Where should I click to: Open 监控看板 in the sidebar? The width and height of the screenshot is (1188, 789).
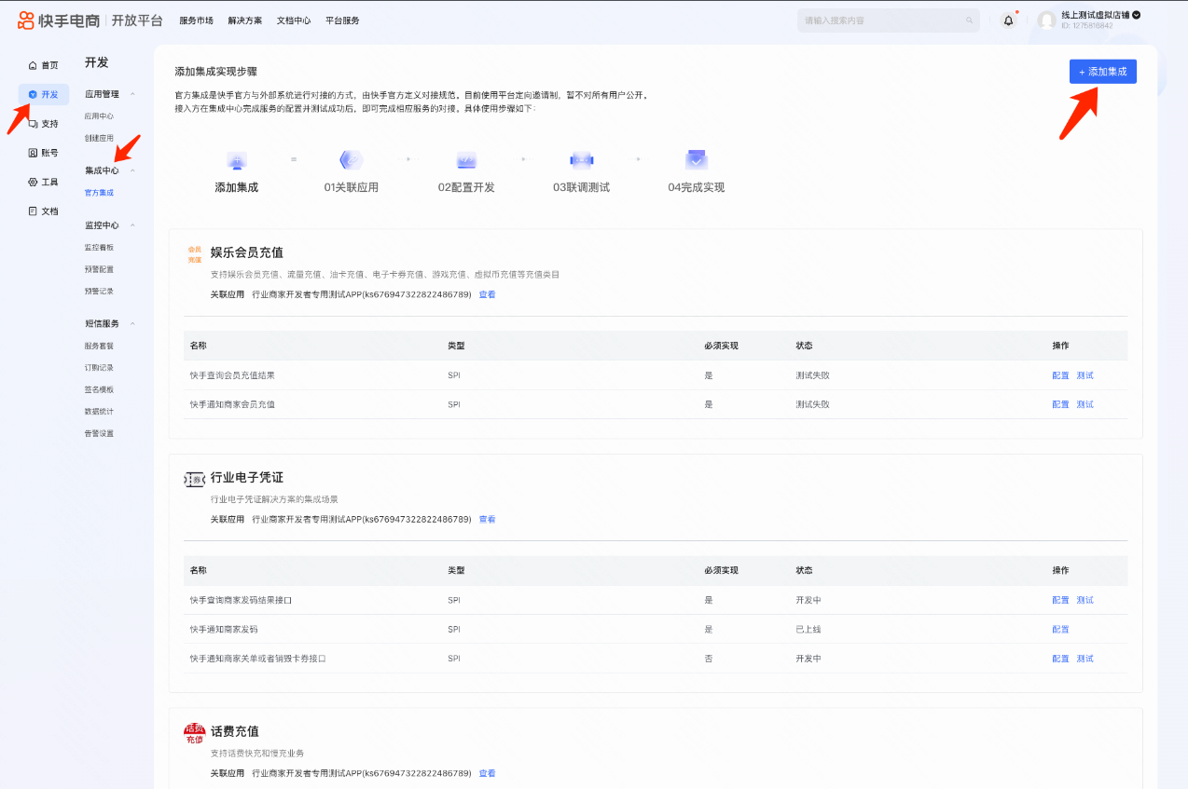pos(99,247)
